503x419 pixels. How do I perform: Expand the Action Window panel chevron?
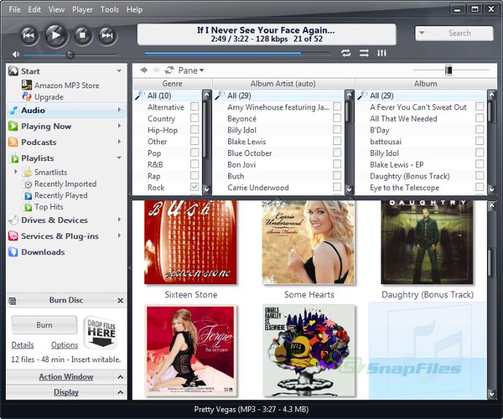[x=120, y=377]
